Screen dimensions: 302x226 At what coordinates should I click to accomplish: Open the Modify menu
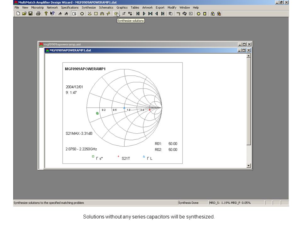[x=172, y=8]
